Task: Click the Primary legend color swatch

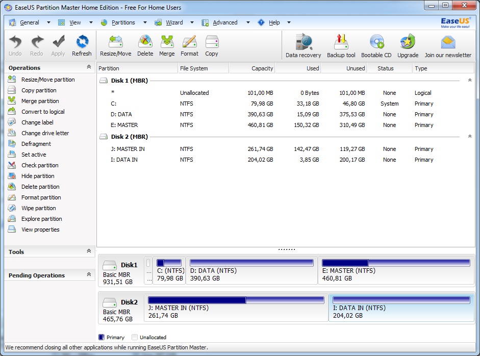Action: tap(102, 337)
